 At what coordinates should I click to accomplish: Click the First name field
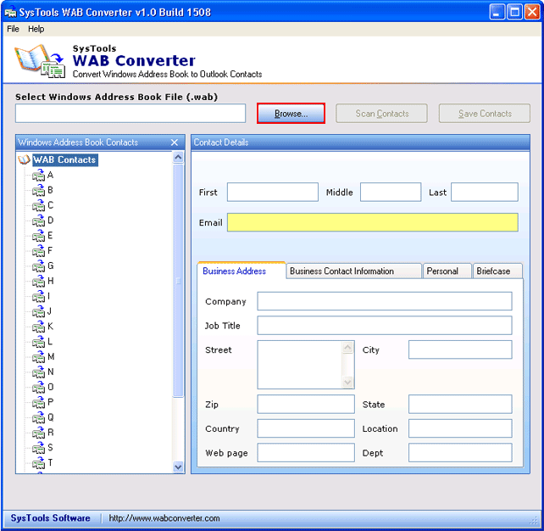[273, 192]
